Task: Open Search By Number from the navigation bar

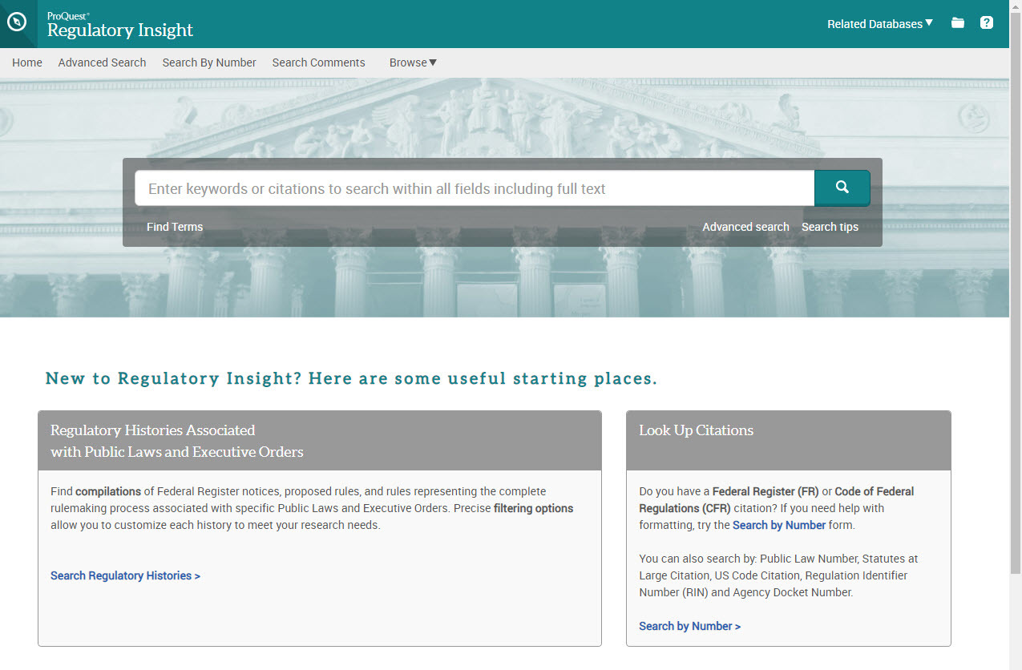Action: (x=208, y=62)
